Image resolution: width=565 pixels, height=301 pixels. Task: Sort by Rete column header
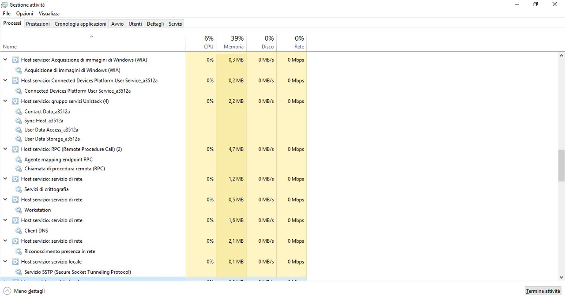[x=291, y=42]
